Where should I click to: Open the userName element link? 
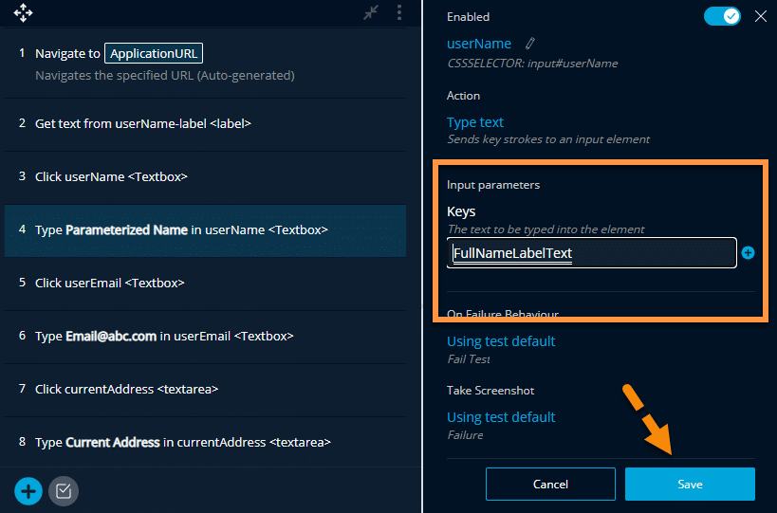point(479,44)
